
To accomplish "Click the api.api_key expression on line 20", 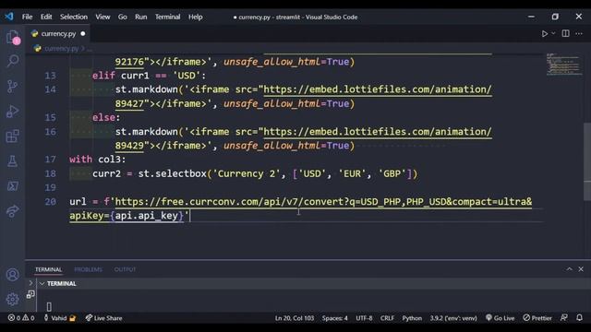I will click(x=146, y=216).
